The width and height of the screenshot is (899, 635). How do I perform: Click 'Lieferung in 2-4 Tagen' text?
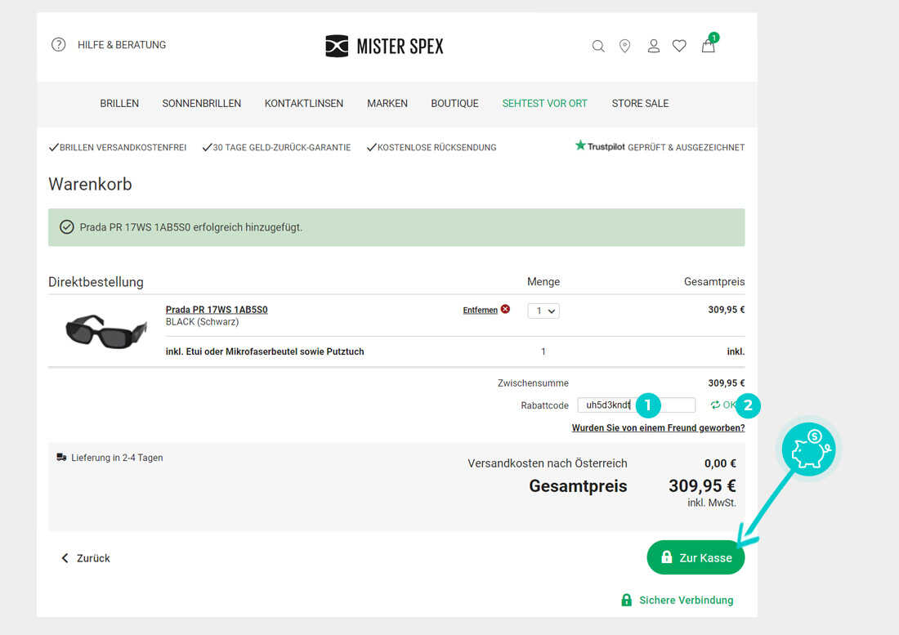click(117, 458)
